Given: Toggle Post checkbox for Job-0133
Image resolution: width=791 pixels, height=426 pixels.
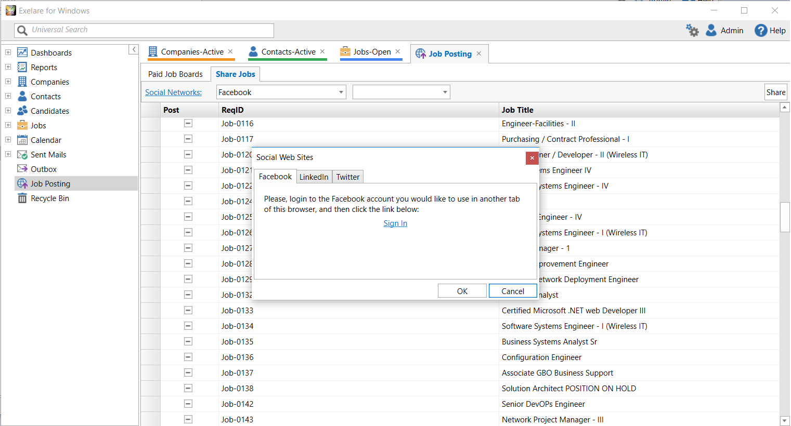Looking at the screenshot, I should click(x=188, y=310).
